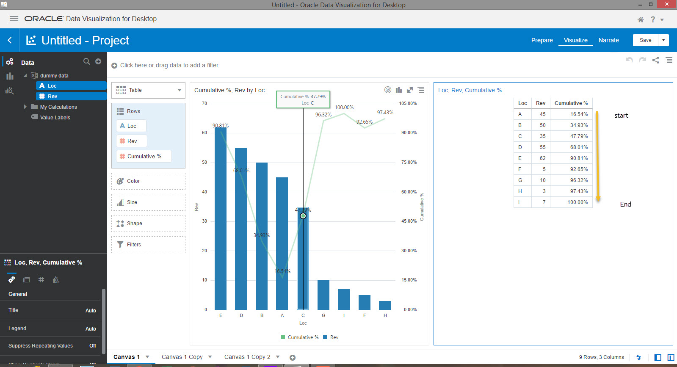Select the Canvas 1 Copy 2 tab
The image size is (677, 367).
pos(247,357)
